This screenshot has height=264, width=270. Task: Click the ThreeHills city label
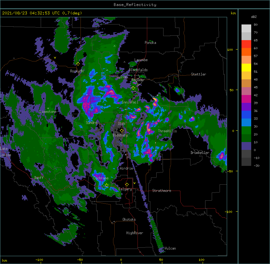167,131
